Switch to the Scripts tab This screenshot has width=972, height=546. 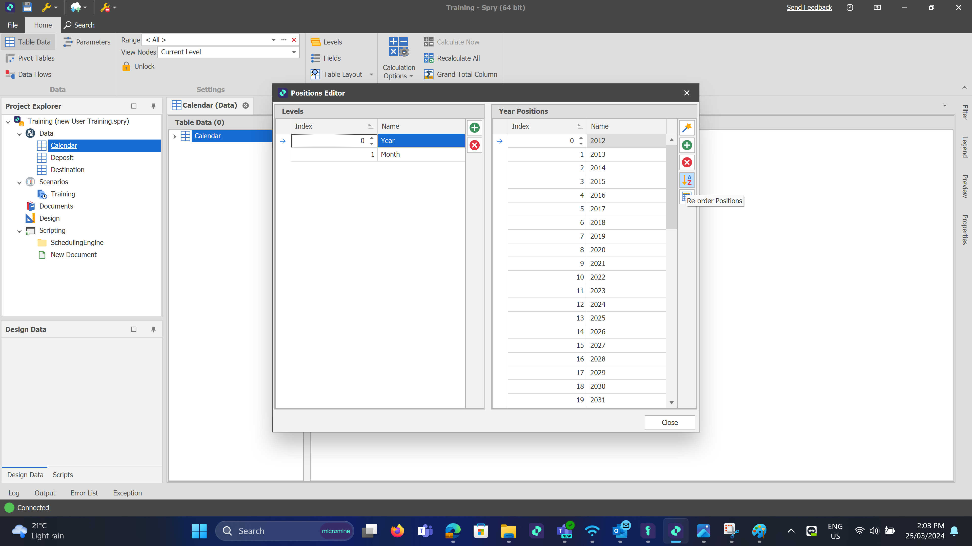click(x=63, y=475)
